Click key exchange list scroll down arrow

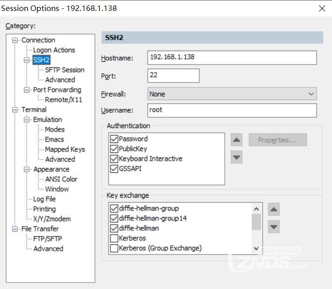[256, 248]
